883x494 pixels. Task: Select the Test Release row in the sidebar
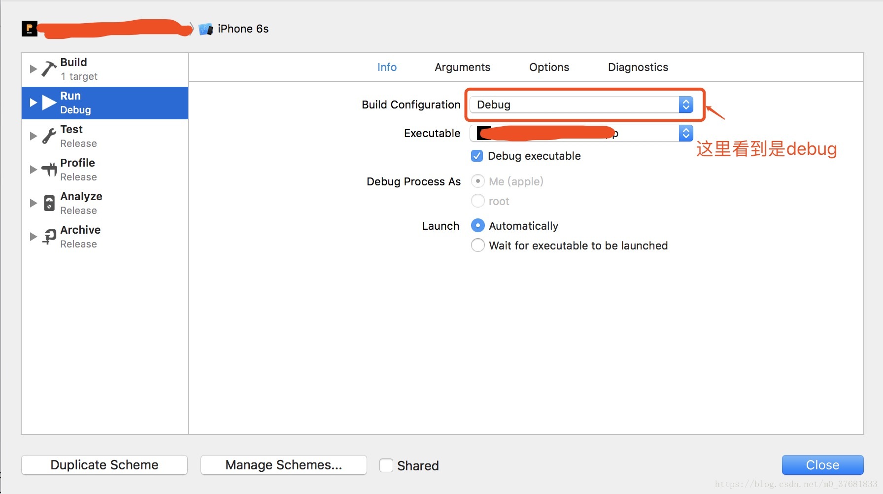click(x=105, y=136)
